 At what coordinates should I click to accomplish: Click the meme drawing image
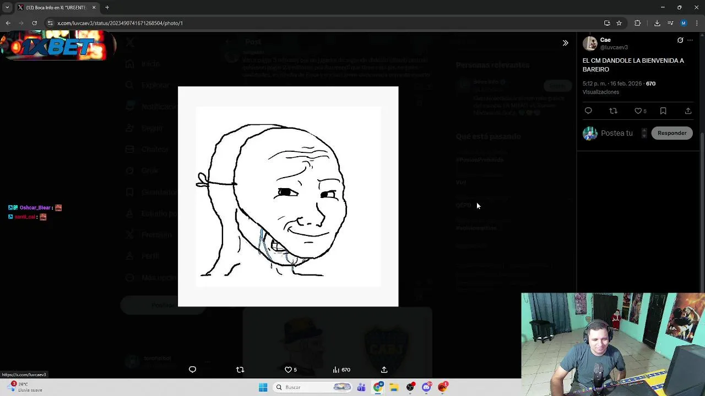point(288,196)
